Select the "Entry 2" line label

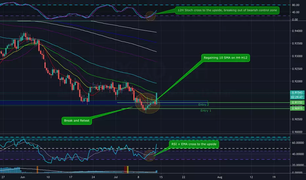click(204, 105)
